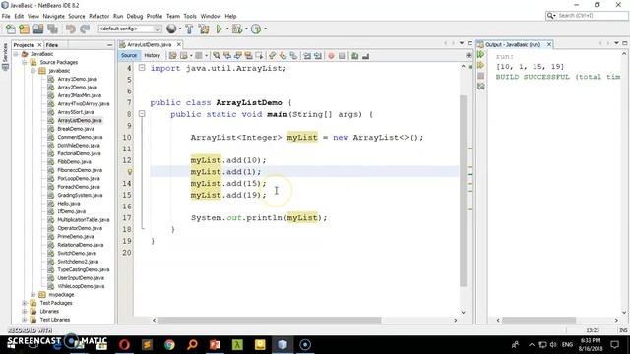
Task: Click the Redo arrow icon
Action: pyautogui.click(x=85, y=29)
